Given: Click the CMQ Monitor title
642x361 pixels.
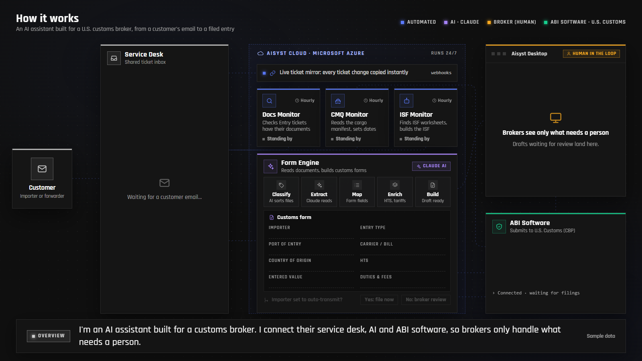Looking at the screenshot, I should click(x=349, y=115).
